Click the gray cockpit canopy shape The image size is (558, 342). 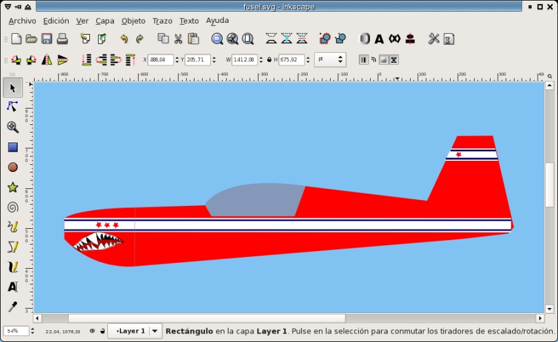(255, 201)
